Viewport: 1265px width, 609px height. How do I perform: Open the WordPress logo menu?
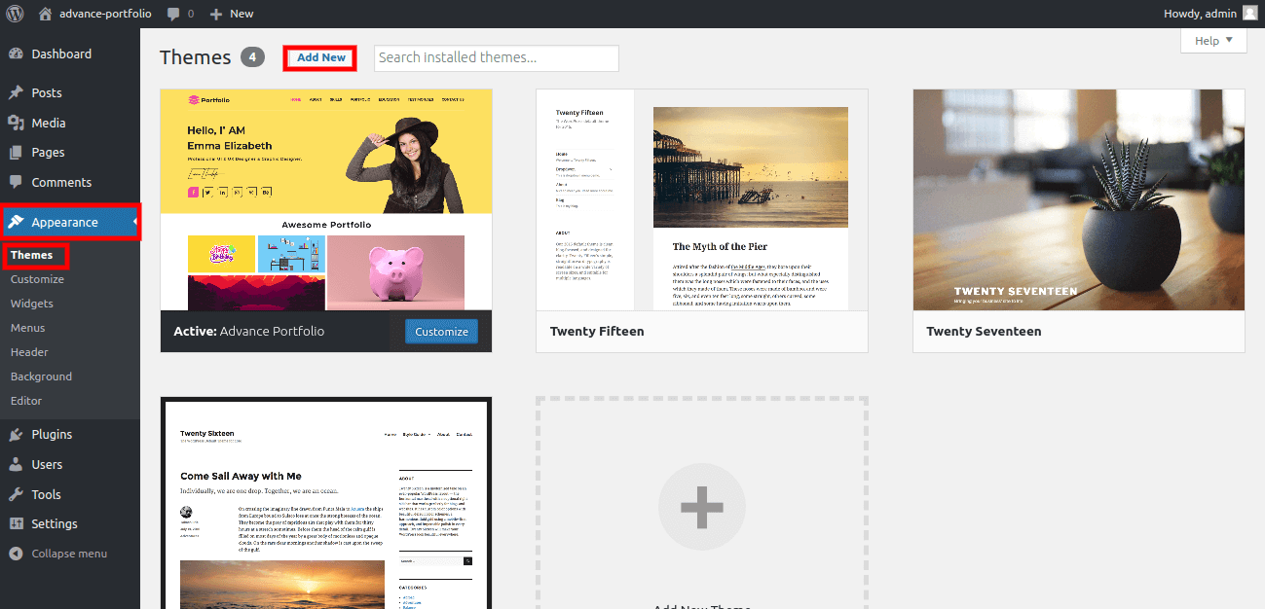coord(16,14)
